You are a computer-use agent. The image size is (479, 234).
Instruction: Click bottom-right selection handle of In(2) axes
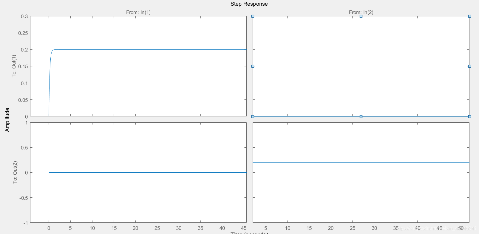(469, 116)
